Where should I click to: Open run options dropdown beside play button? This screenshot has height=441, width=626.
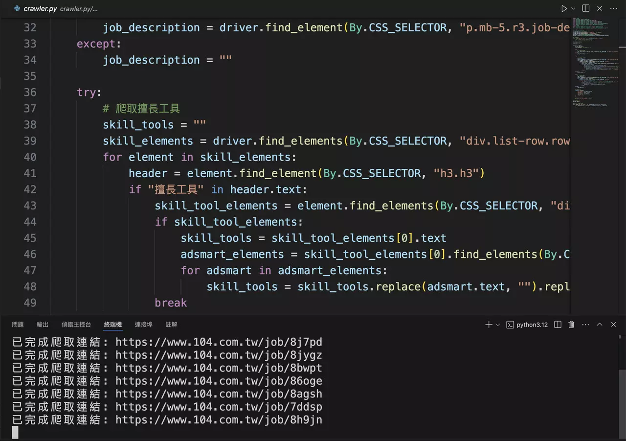(x=573, y=8)
